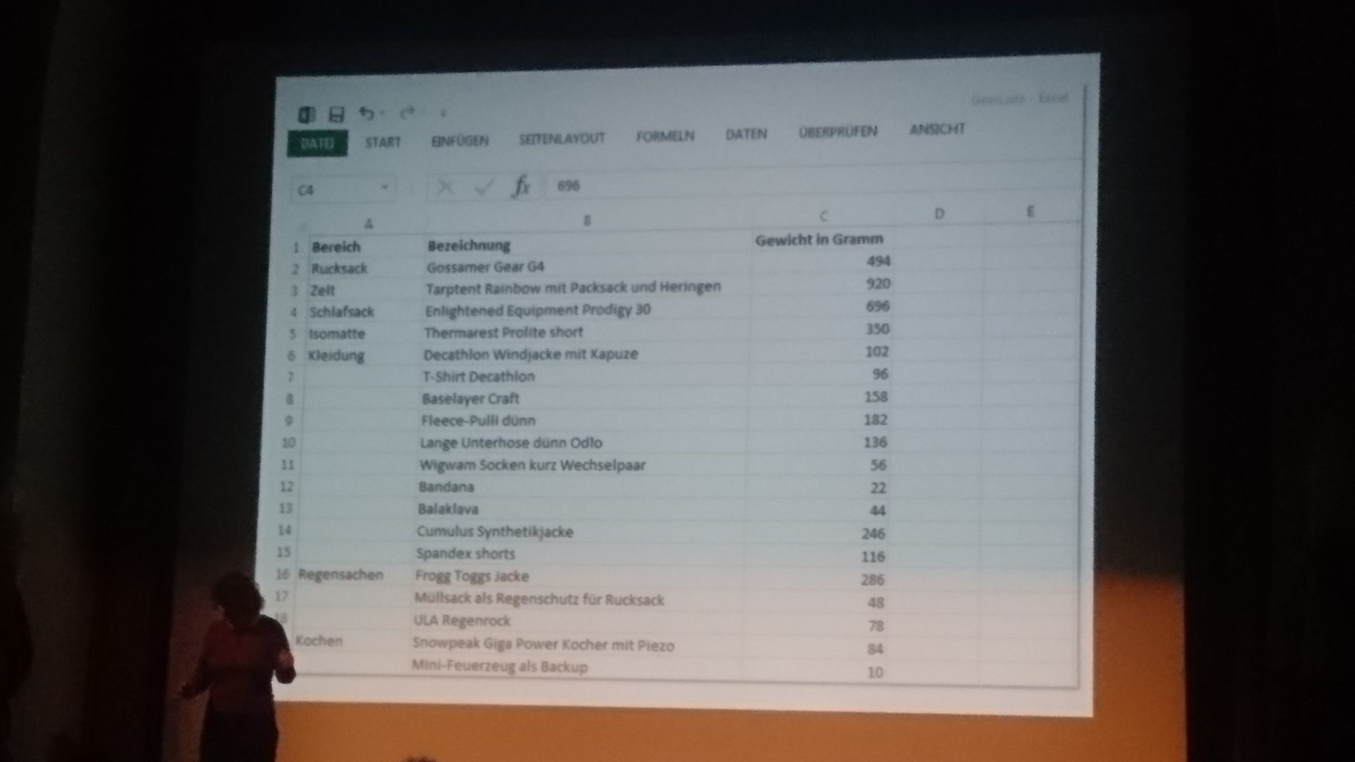1355x762 pixels.
Task: Select entire column A via its header
Action: (368, 224)
